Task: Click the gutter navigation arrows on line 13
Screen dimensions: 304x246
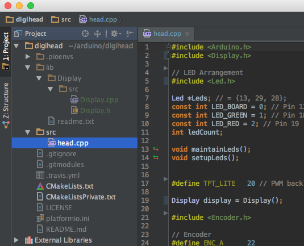Action: [156, 149]
